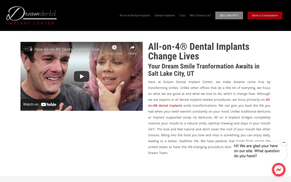Click the Watch later clock icon
The image size is (291, 182).
(x=114, y=47)
